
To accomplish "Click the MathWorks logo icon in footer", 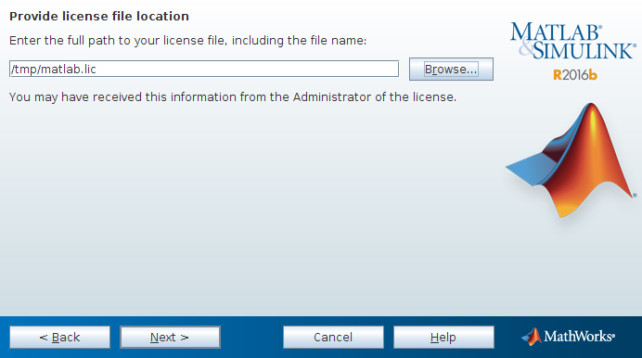I will 532,337.
